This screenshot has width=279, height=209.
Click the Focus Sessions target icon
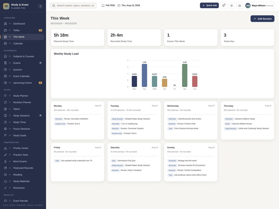point(5,129)
